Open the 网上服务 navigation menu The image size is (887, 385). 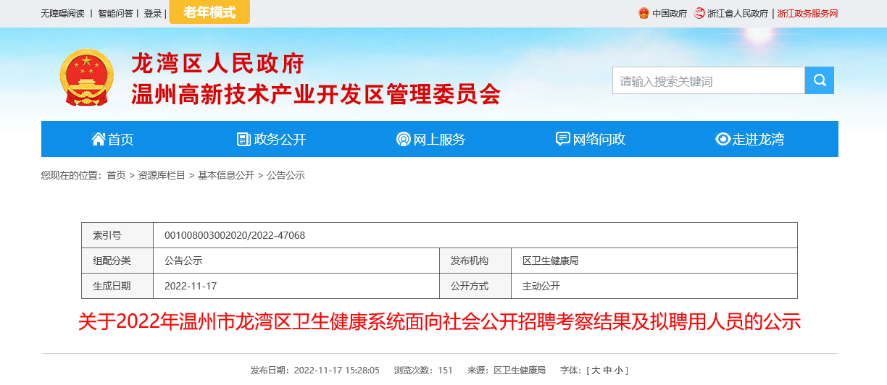tap(432, 139)
